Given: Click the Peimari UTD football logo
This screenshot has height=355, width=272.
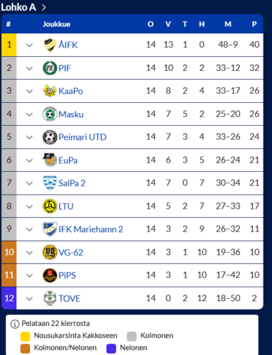Looking at the screenshot, I should (x=50, y=137).
